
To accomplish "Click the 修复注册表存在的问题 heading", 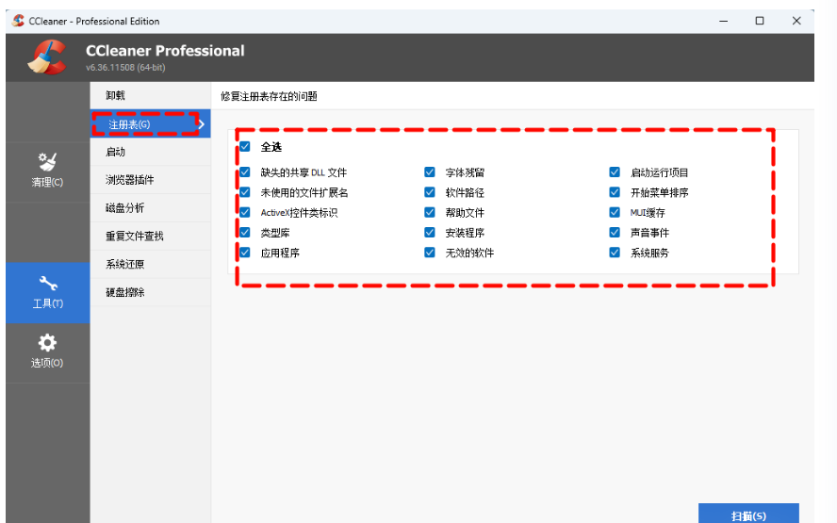I will click(269, 97).
